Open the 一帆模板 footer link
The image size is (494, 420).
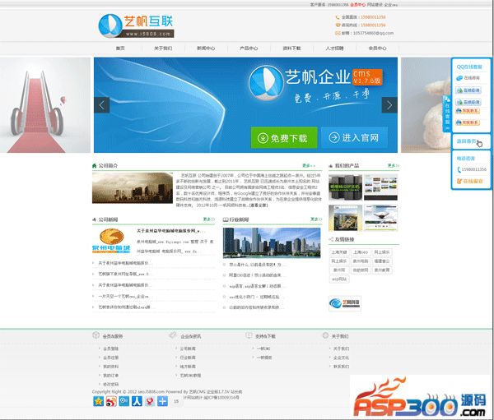tap(264, 358)
